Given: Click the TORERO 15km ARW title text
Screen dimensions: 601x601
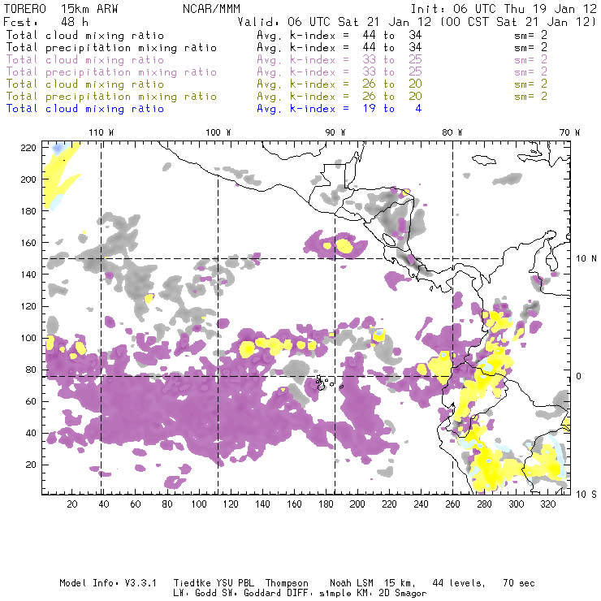Looking at the screenshot, I should pyautogui.click(x=50, y=8).
